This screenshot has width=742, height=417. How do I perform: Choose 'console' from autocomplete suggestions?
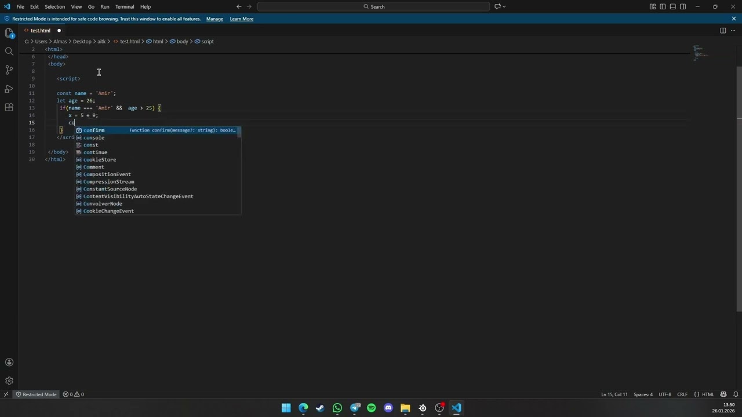pos(158,138)
